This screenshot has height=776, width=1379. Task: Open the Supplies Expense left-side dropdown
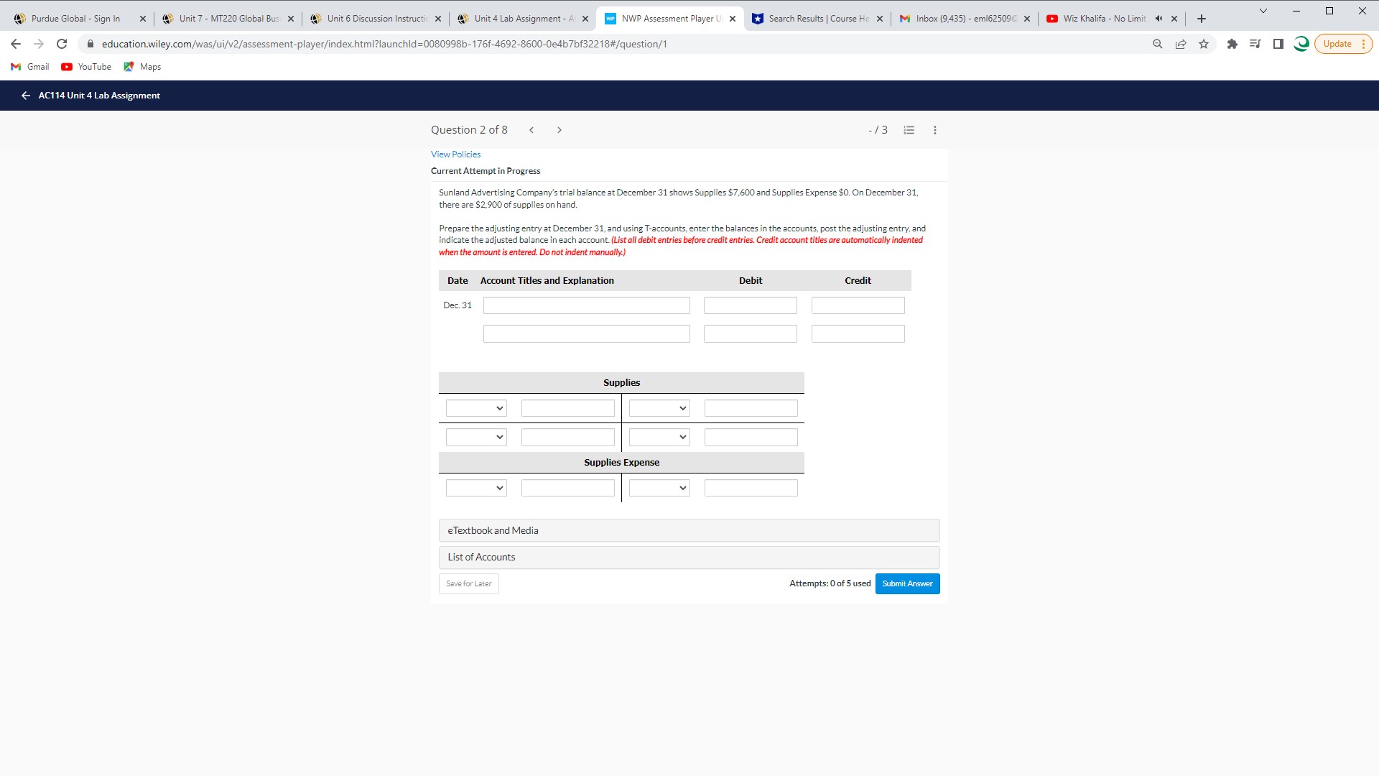pos(476,488)
